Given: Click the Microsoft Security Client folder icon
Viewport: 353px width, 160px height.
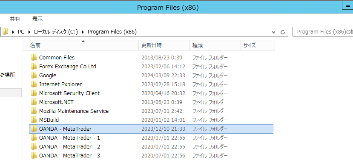Looking at the screenshot, I should [x=34, y=93].
